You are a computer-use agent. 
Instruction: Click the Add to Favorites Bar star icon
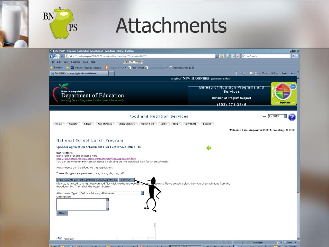pos(67,68)
